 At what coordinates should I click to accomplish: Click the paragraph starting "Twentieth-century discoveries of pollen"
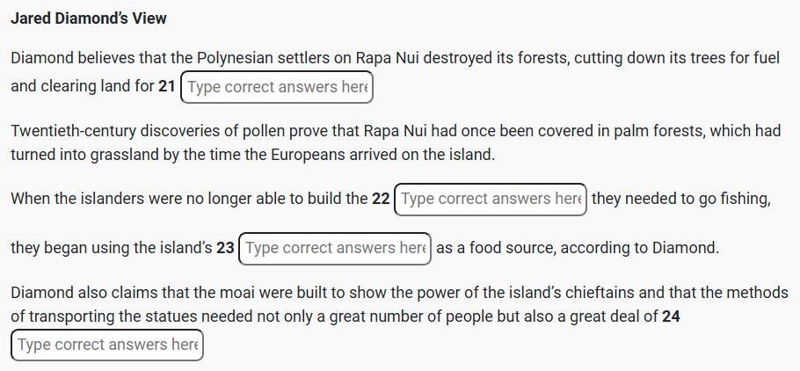396,143
